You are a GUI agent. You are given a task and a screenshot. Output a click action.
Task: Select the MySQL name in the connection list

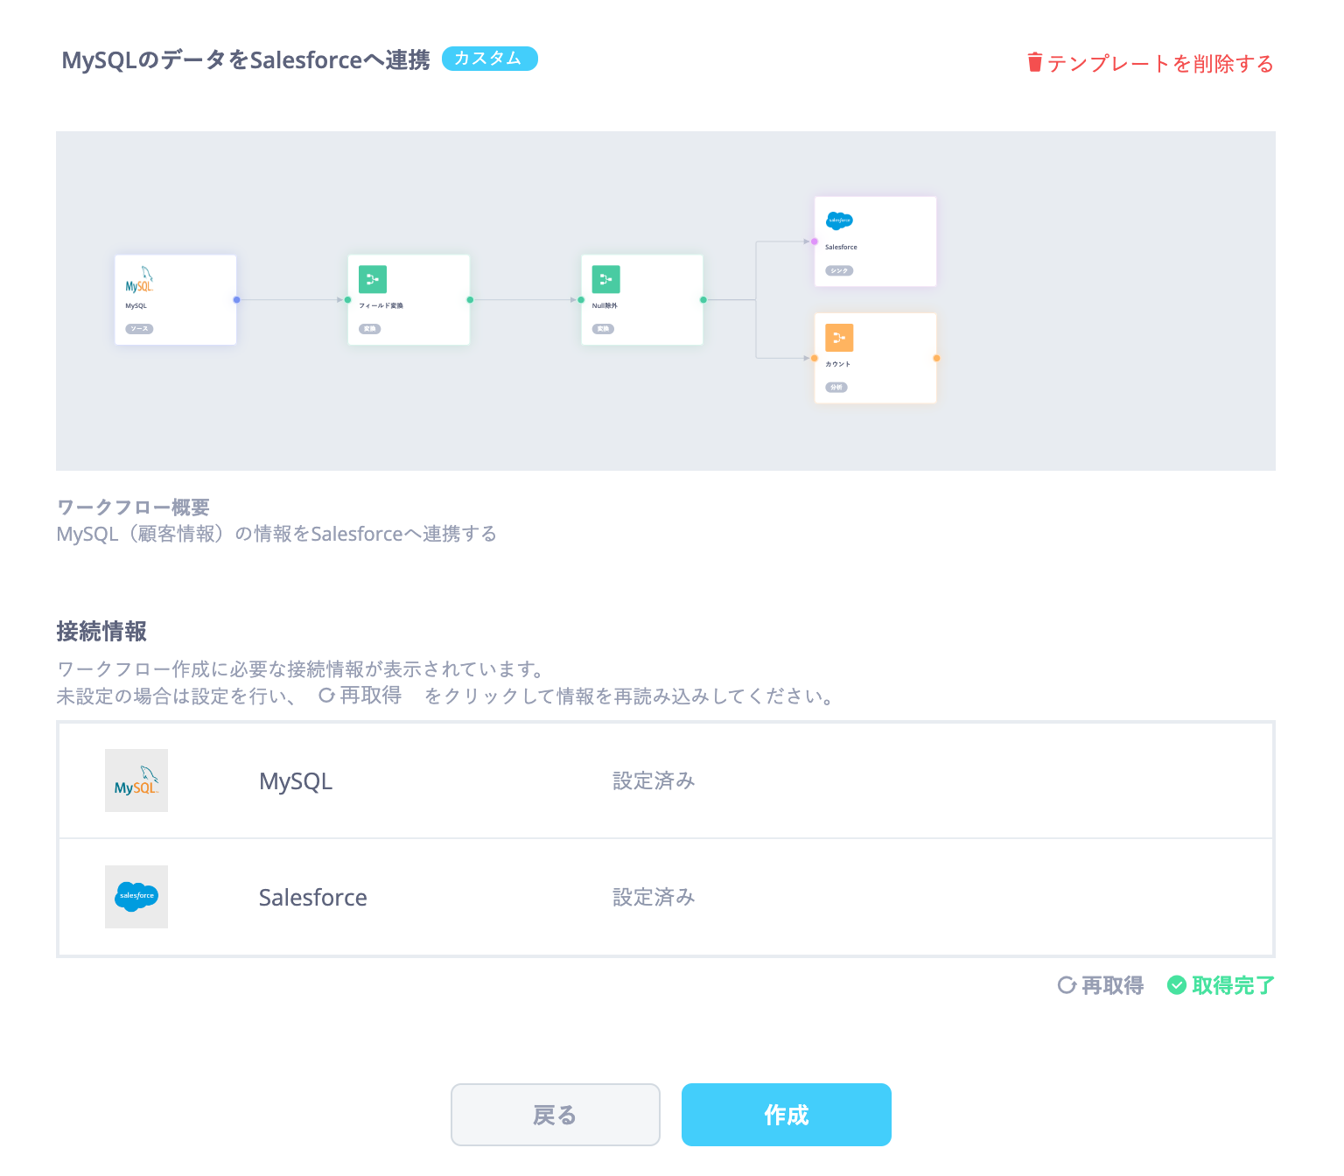tap(296, 781)
